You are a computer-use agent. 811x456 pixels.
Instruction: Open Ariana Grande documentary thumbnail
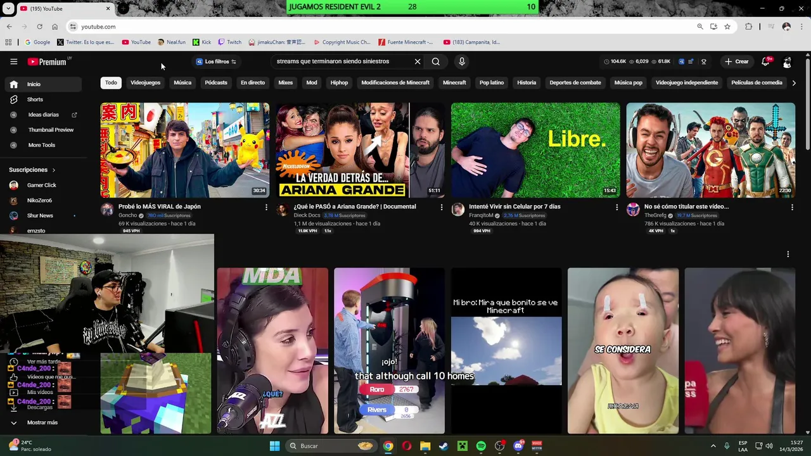pos(360,150)
